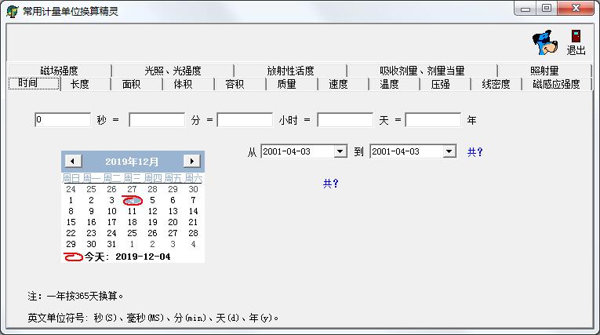Screen dimensions: 600x335
Task: Open the 到 end date dropdown
Action: [x=449, y=151]
